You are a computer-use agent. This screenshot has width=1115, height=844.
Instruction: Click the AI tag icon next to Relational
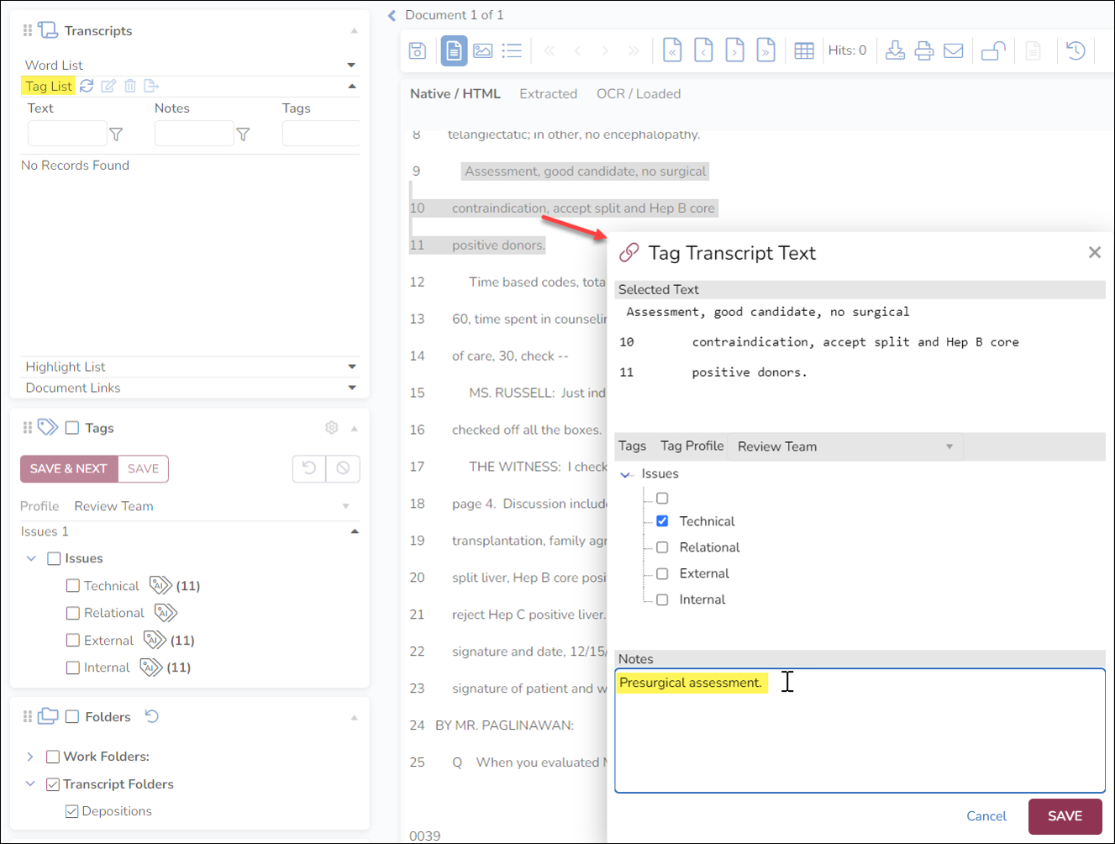tap(166, 613)
